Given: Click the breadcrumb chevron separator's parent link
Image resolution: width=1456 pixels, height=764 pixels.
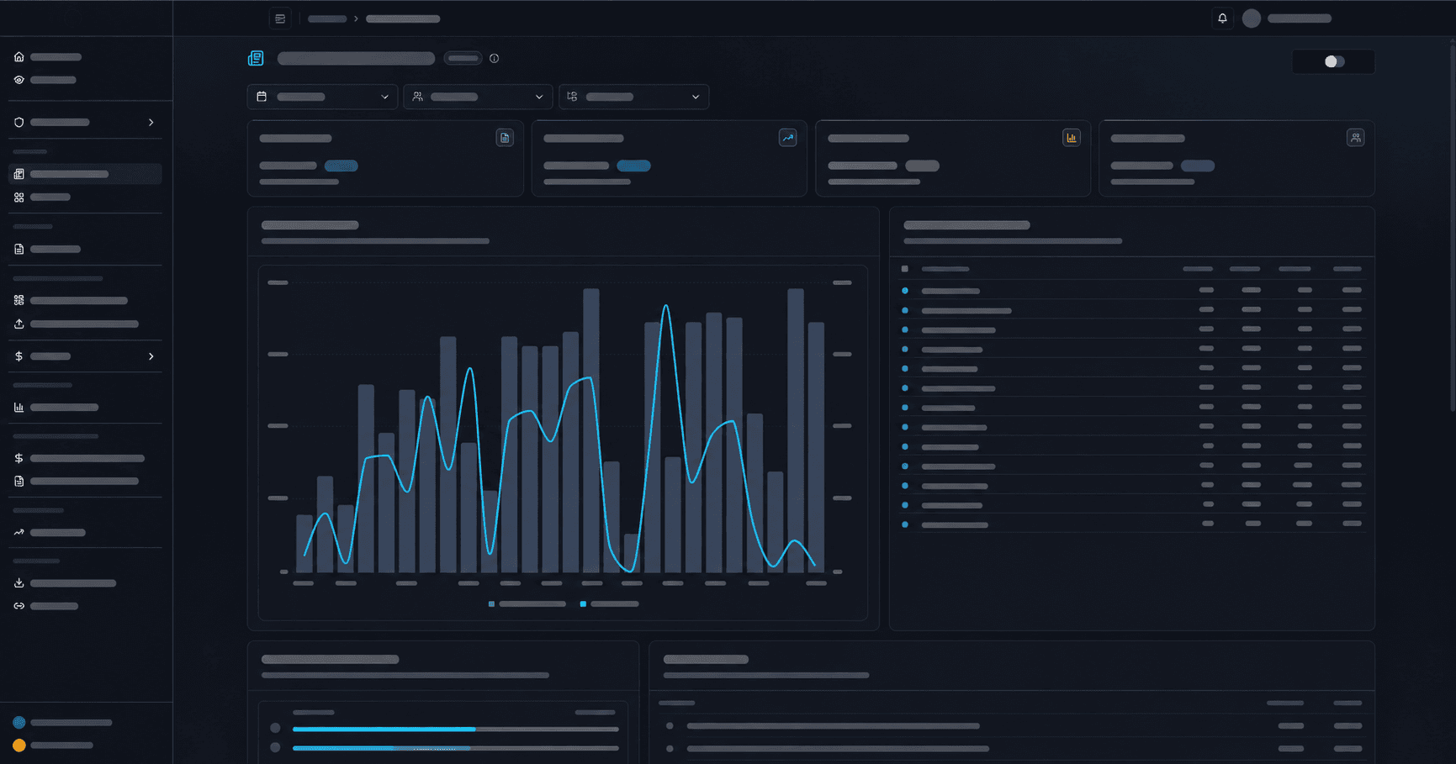Looking at the screenshot, I should click(327, 18).
